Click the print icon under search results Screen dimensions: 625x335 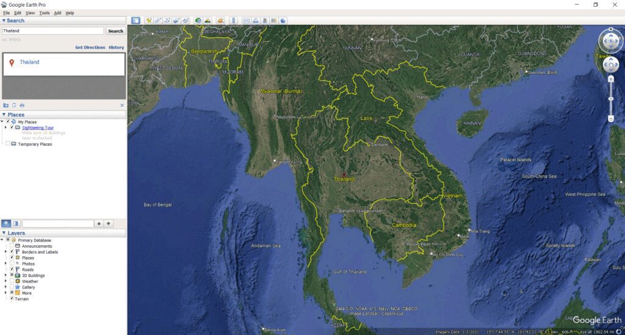pos(22,105)
